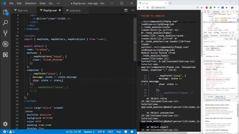Split the editor to the right
Viewport: 239px width, 134px height.
[126, 10]
